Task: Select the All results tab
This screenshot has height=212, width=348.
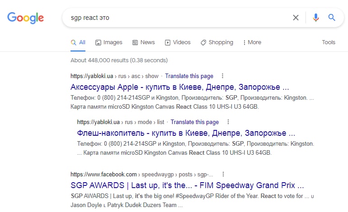Action: tap(78, 42)
